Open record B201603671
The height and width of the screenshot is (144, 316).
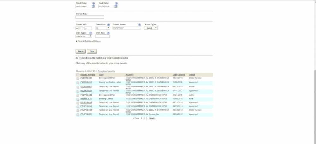click(86, 99)
